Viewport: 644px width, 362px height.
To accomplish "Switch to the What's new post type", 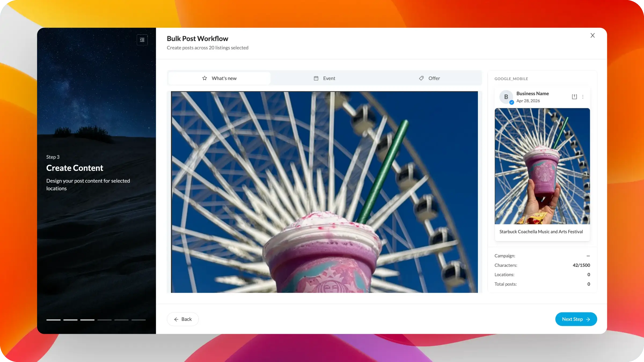I will [x=219, y=78].
